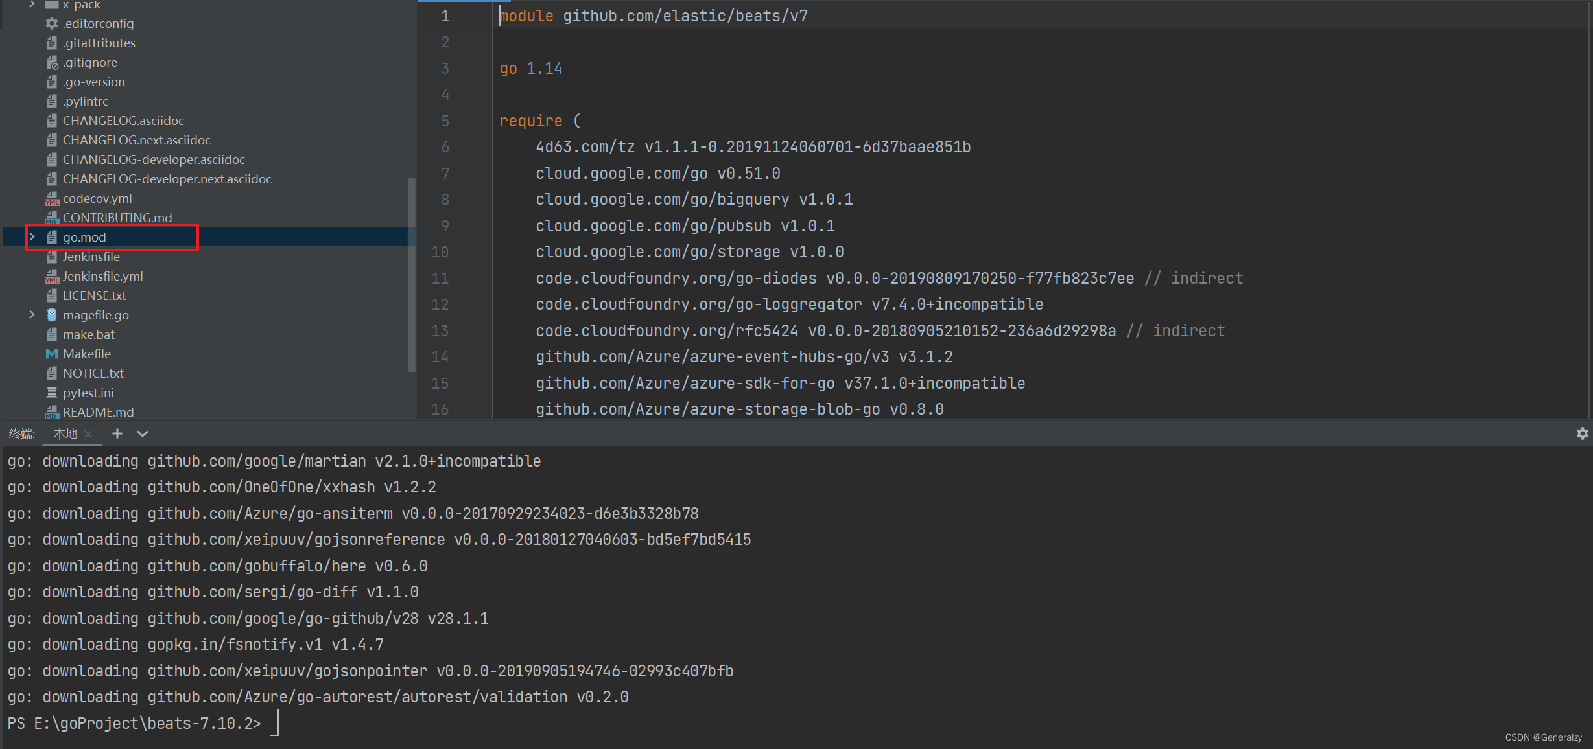Click github.com/Azure/azure-sdk-for-go line
Image resolution: width=1593 pixels, height=749 pixels.
tap(780, 384)
